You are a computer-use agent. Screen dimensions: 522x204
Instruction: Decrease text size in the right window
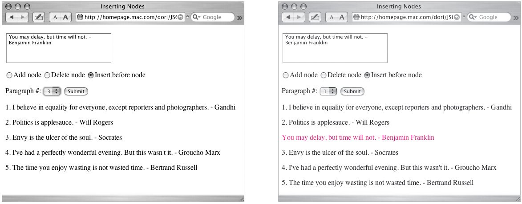click(x=332, y=17)
